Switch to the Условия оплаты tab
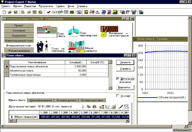This screenshot has height=132, width=192. click(x=66, y=100)
